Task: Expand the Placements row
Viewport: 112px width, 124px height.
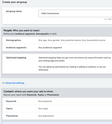Action: [x=57, y=116]
